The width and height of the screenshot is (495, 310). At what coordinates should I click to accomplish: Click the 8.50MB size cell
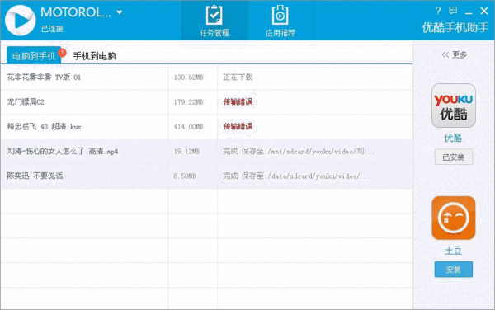(x=185, y=176)
